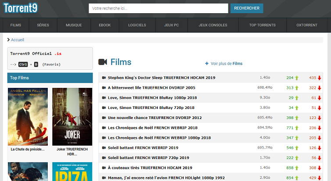
Task: Open Stephen King's Doctor Sleep torrent link
Action: [161, 78]
